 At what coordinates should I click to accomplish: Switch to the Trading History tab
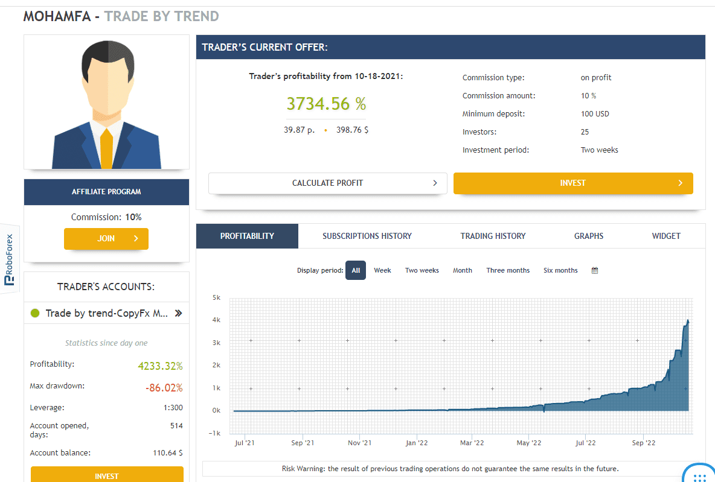493,236
